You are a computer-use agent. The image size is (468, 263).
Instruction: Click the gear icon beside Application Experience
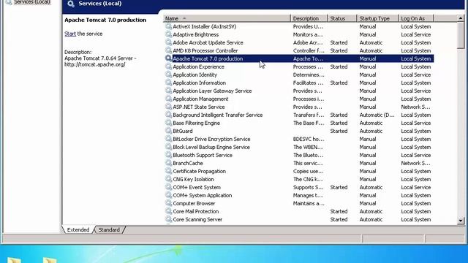168,66
